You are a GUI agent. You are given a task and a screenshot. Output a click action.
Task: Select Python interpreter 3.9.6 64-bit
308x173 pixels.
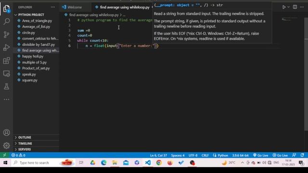[x=240, y=155]
